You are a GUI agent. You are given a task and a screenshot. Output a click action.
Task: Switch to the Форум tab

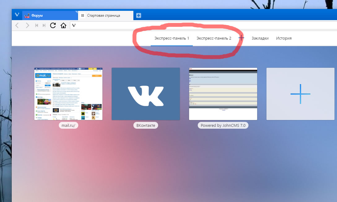click(x=50, y=15)
